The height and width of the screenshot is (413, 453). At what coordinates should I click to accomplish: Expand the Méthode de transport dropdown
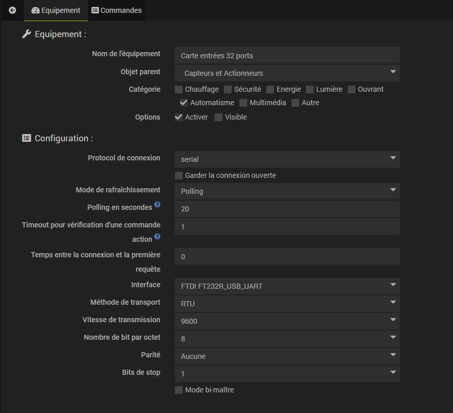(287, 304)
